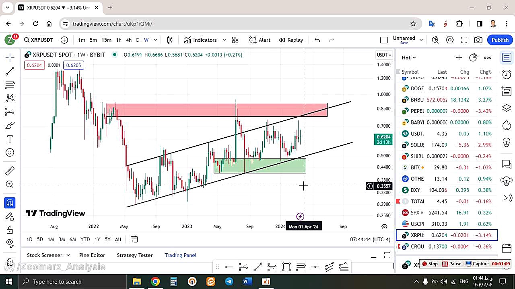Open the indicator templates grid icon
This screenshot has width=515, height=289.
coord(235,40)
